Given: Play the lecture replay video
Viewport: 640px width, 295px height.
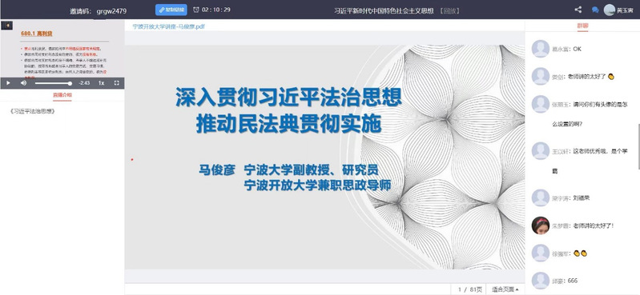Looking at the screenshot, I should pos(8,83).
